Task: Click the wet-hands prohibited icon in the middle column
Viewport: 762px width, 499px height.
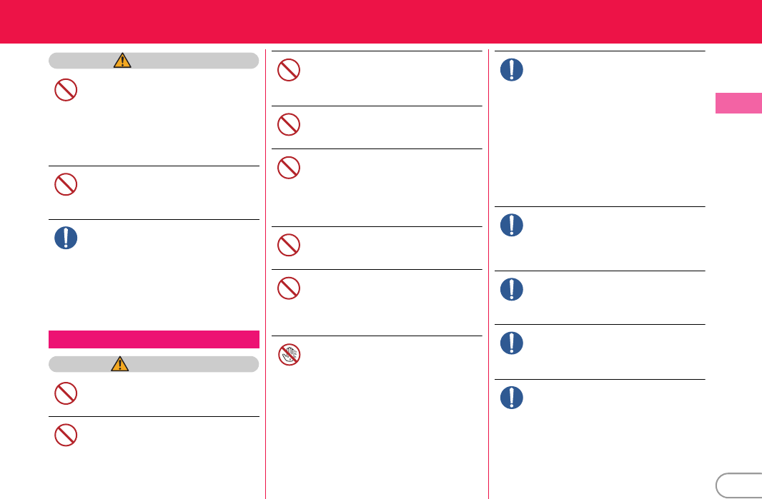Action: pyautogui.click(x=289, y=355)
